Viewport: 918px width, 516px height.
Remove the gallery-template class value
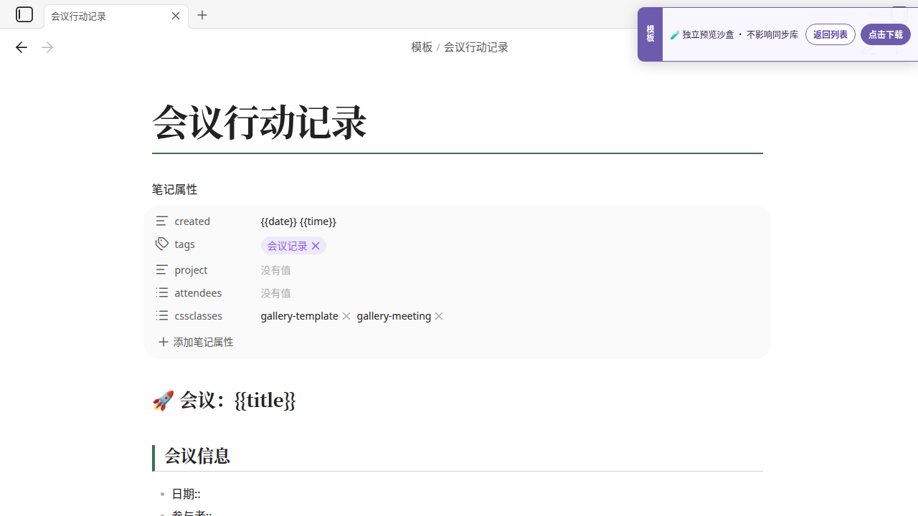click(x=346, y=316)
